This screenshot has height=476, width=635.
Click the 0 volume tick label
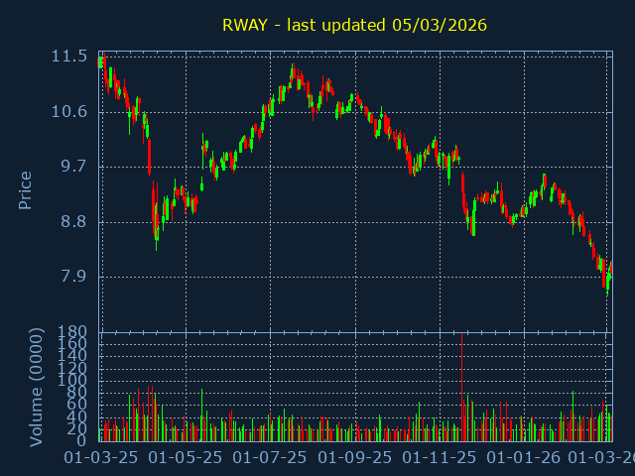[x=81, y=440]
